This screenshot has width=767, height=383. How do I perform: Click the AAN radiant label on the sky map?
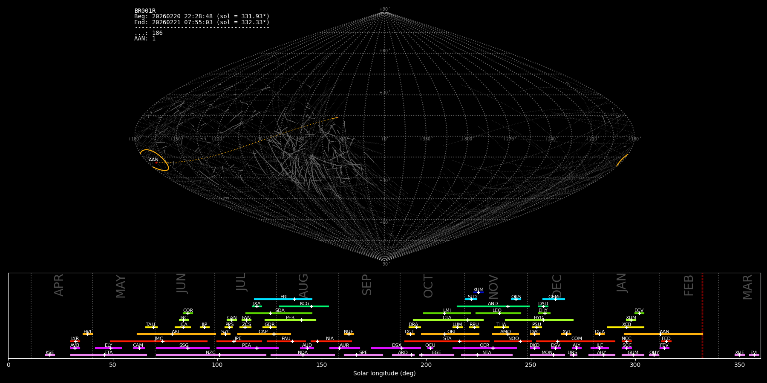tap(153, 160)
